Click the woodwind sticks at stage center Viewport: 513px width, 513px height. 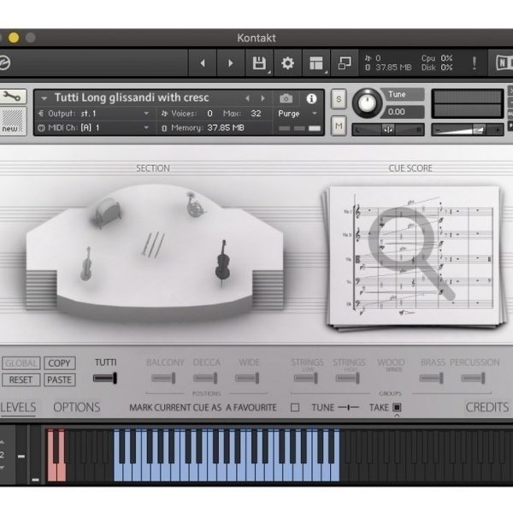[x=153, y=245]
